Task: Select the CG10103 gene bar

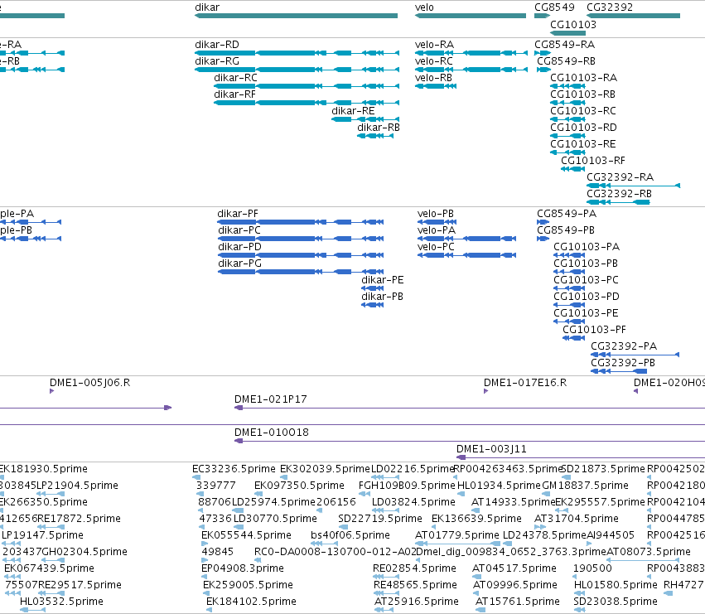Action: (567, 33)
